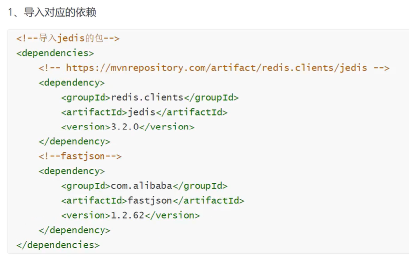
Task: Click the second opening dependency tag
Action: (72, 171)
